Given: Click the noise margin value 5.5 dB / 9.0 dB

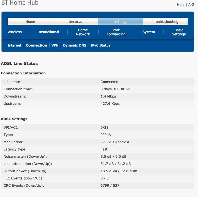Looking at the screenshot, I should 113,157.
